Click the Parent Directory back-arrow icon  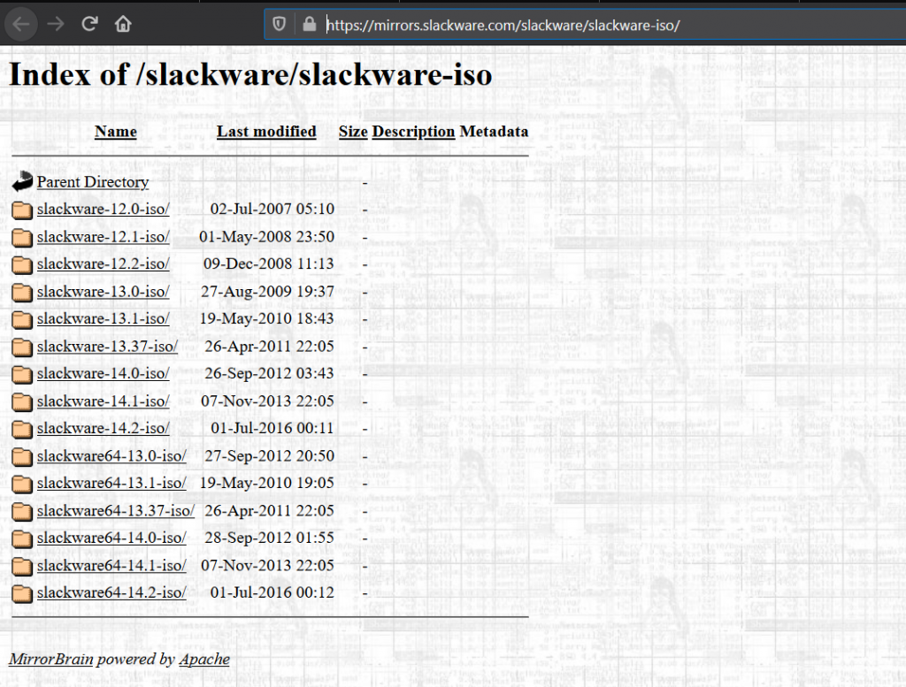tap(22, 182)
